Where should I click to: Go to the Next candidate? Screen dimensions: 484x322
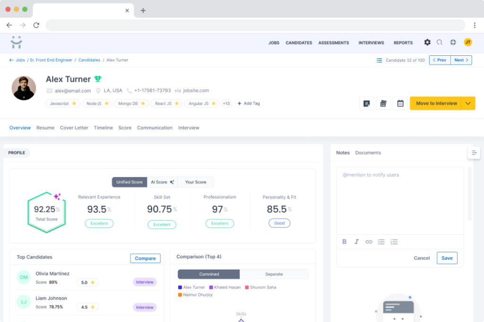click(461, 60)
